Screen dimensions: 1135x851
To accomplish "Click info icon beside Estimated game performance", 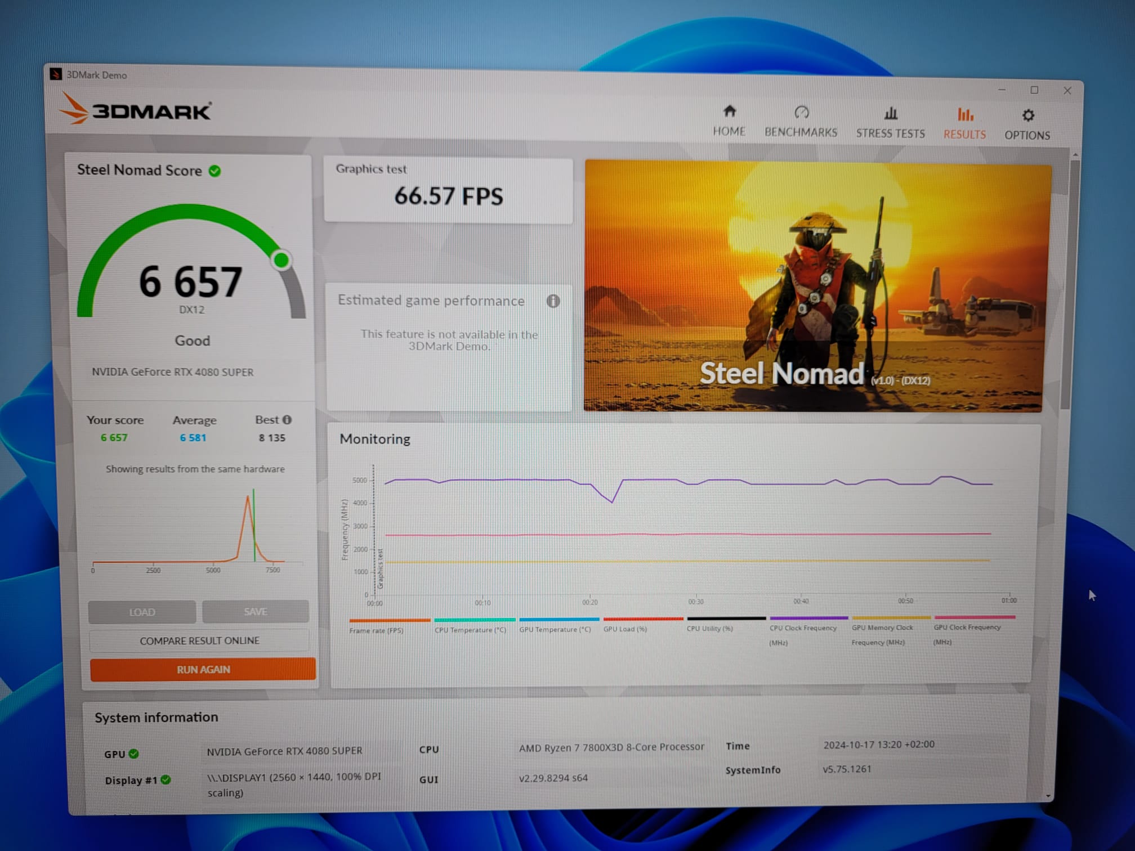I will (553, 301).
